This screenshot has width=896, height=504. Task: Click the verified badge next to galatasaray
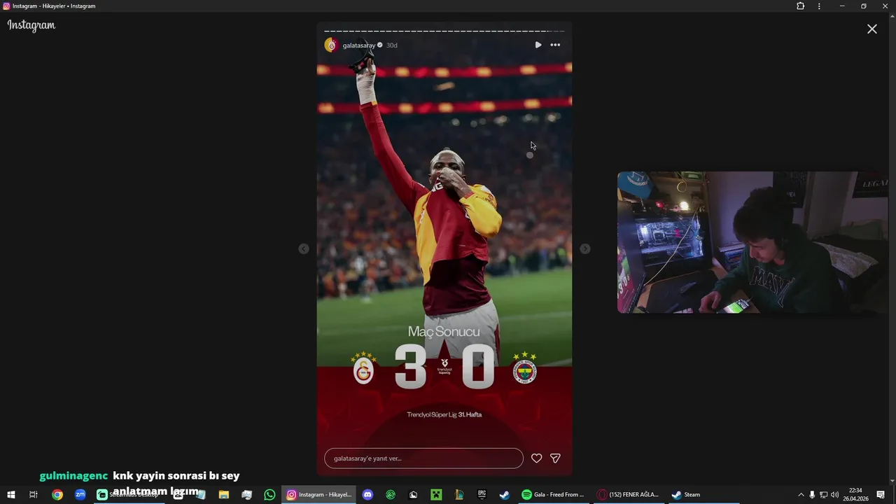380,45
